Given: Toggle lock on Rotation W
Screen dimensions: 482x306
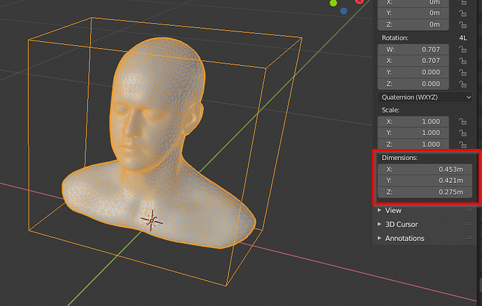Looking at the screenshot, I should tap(463, 50).
